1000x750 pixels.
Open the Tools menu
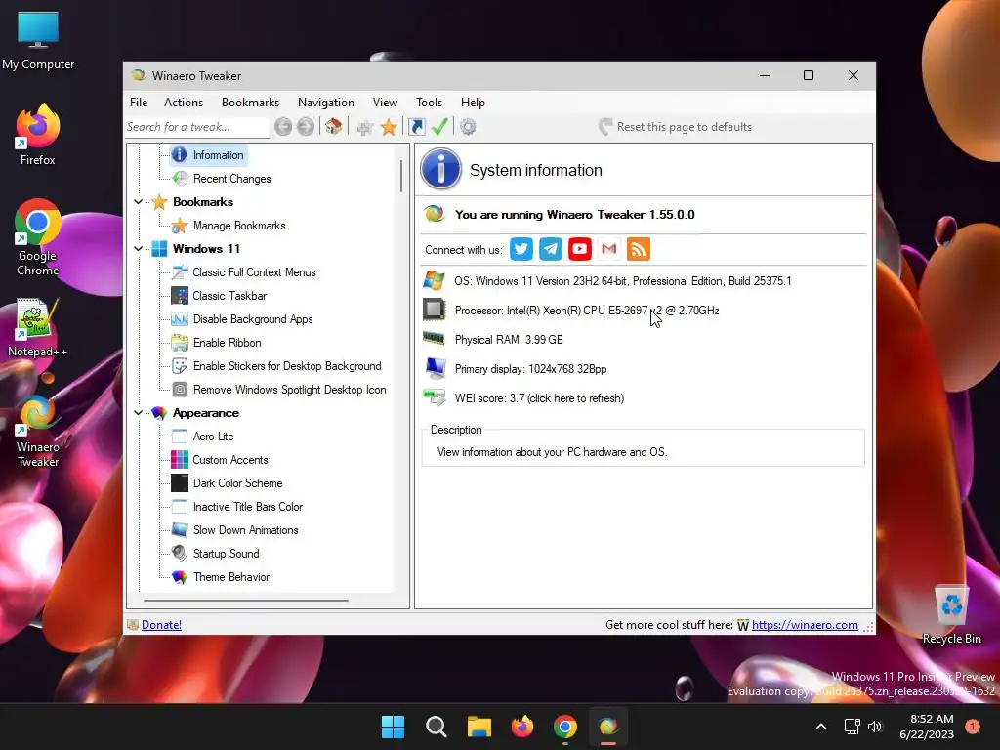tap(429, 103)
